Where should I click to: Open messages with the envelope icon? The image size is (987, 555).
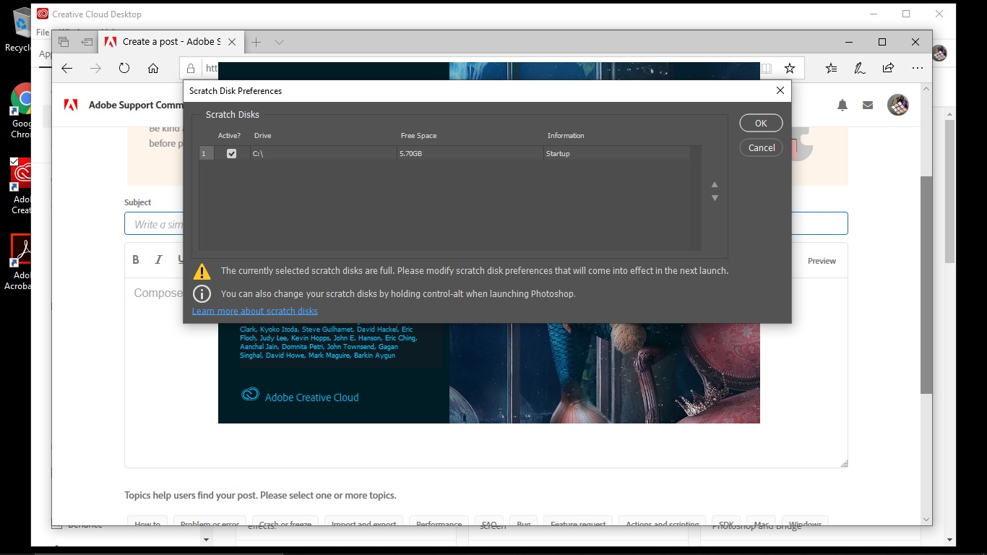pyautogui.click(x=868, y=105)
